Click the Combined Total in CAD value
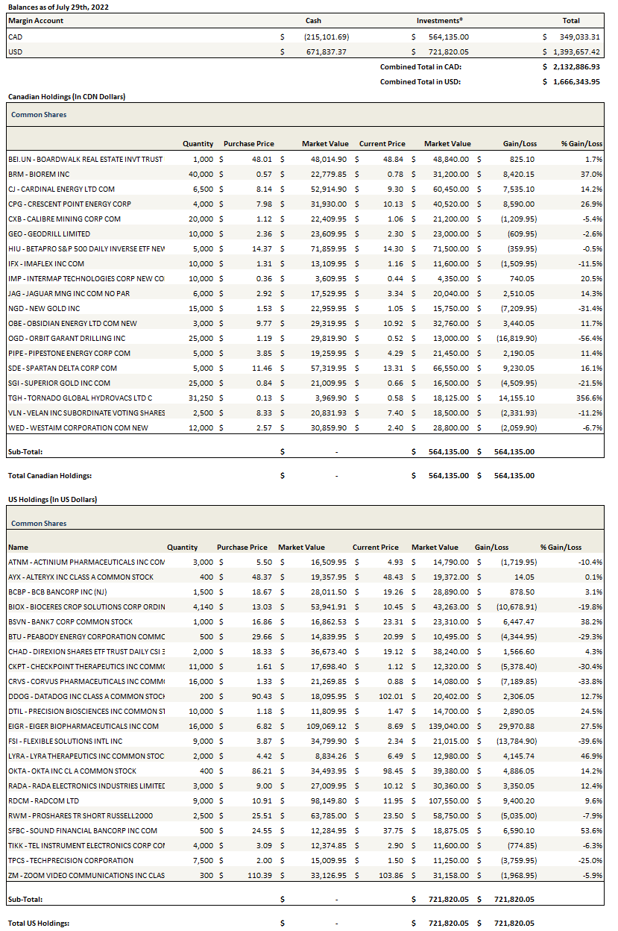 (575, 66)
